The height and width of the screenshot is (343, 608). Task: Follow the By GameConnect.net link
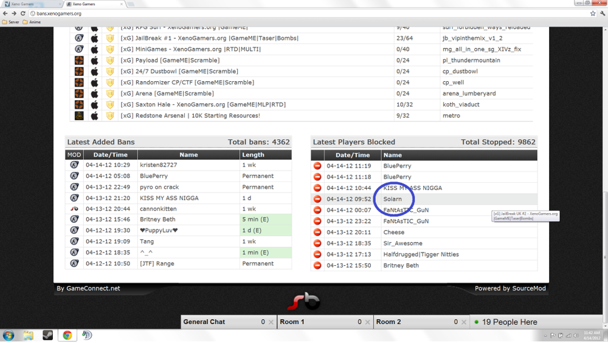click(x=88, y=288)
